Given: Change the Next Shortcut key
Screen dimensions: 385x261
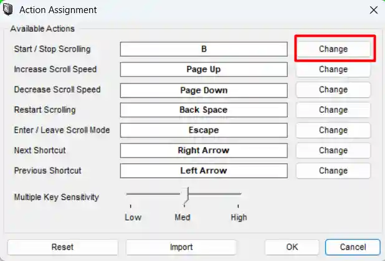Looking at the screenshot, I should tap(333, 150).
